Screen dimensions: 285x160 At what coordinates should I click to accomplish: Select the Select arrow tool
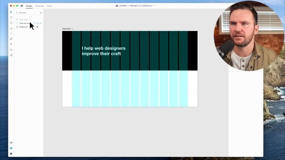click(x=11, y=12)
